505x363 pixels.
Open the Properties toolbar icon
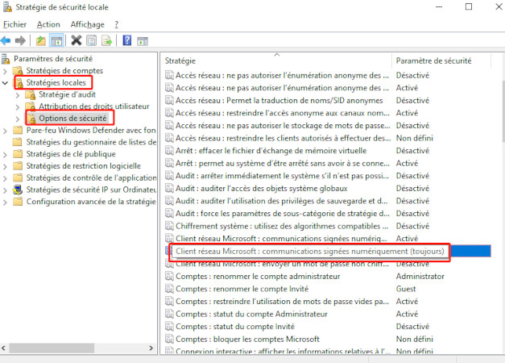point(92,41)
